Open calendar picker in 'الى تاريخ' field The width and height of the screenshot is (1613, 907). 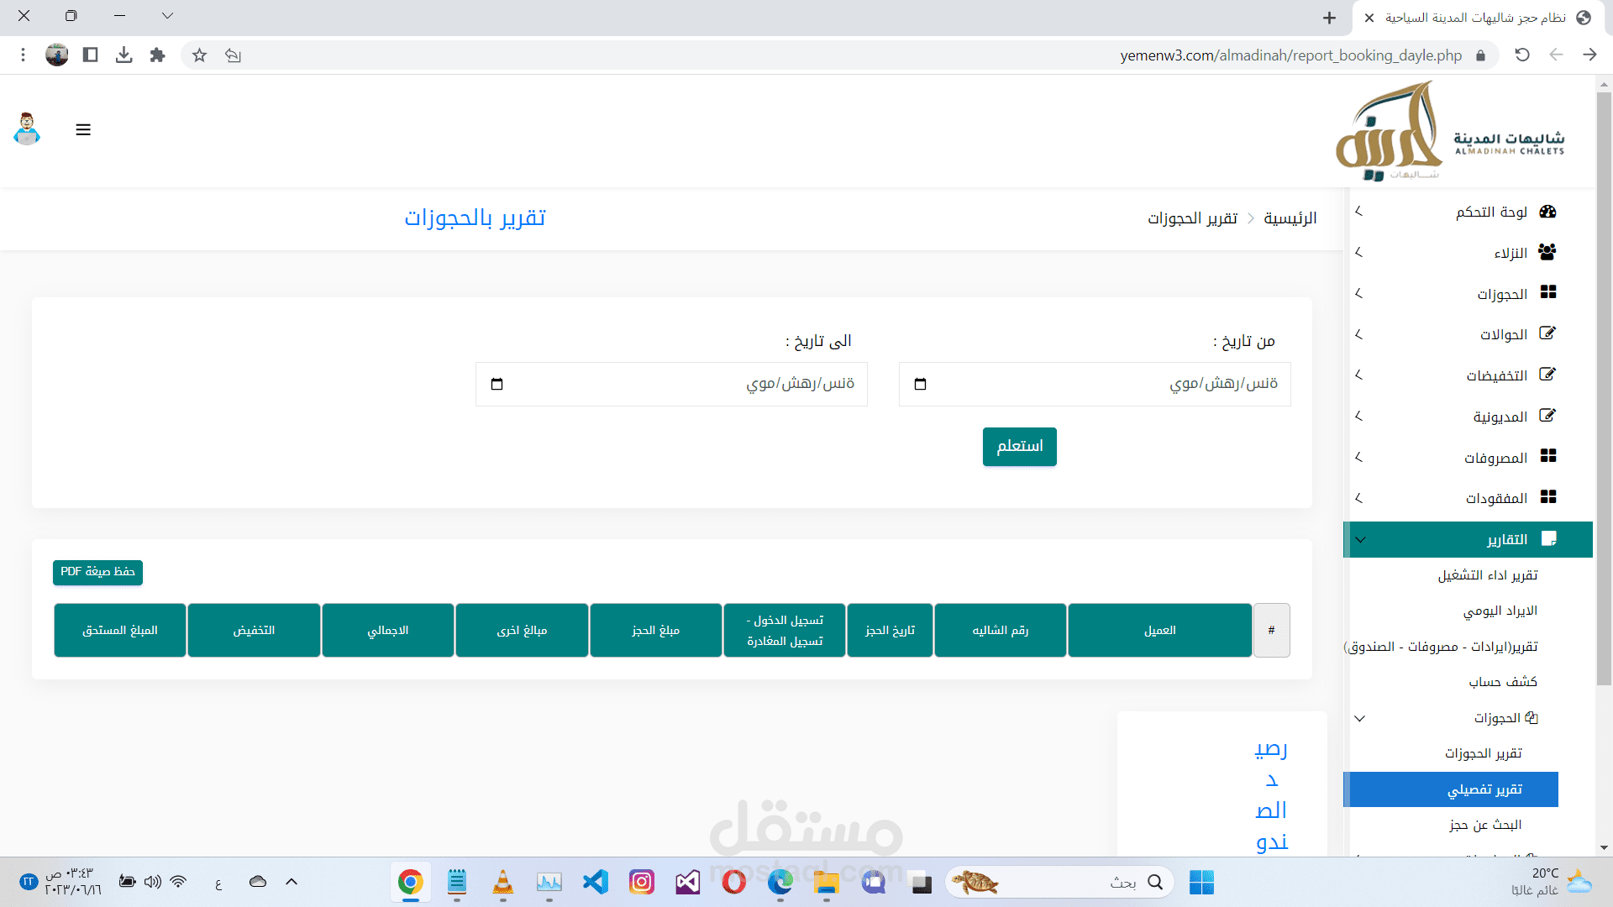coord(497,384)
